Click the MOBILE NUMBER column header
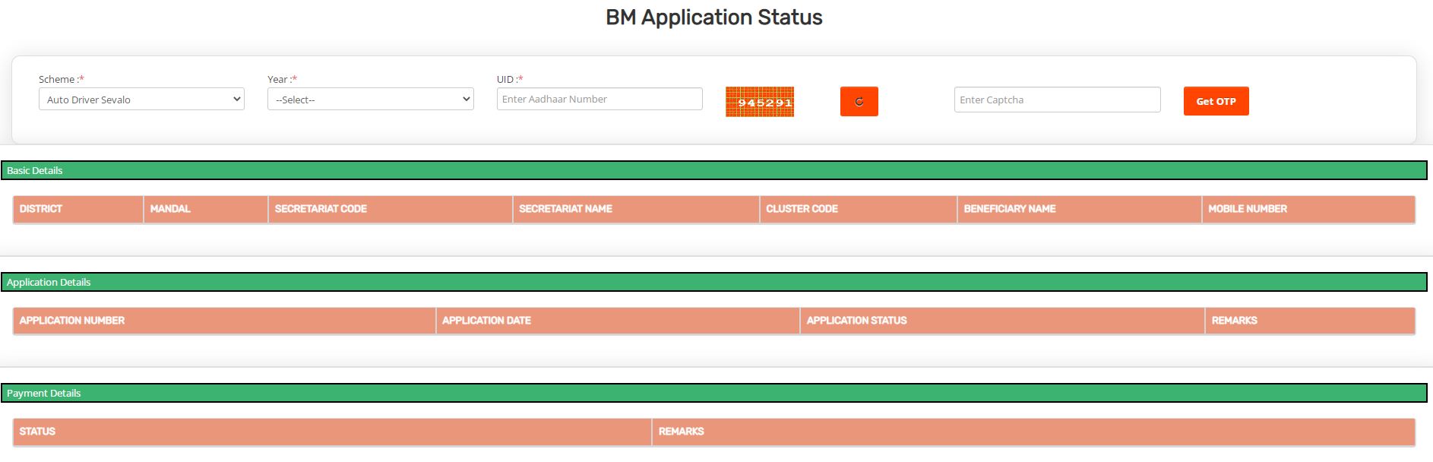Image resolution: width=1433 pixels, height=462 pixels. pos(1247,209)
